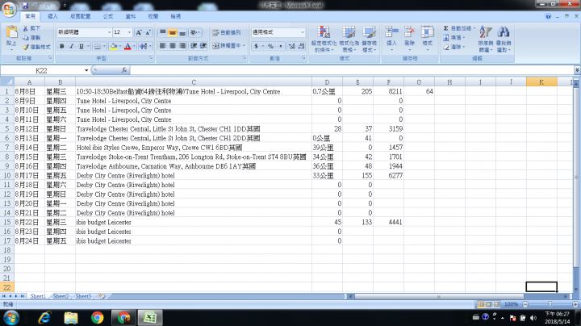Open the borders dropdown arrow

point(104,46)
